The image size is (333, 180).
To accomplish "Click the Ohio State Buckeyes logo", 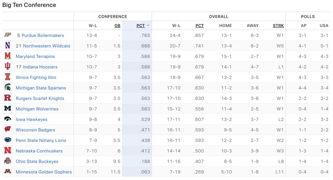I will pos(7,161).
